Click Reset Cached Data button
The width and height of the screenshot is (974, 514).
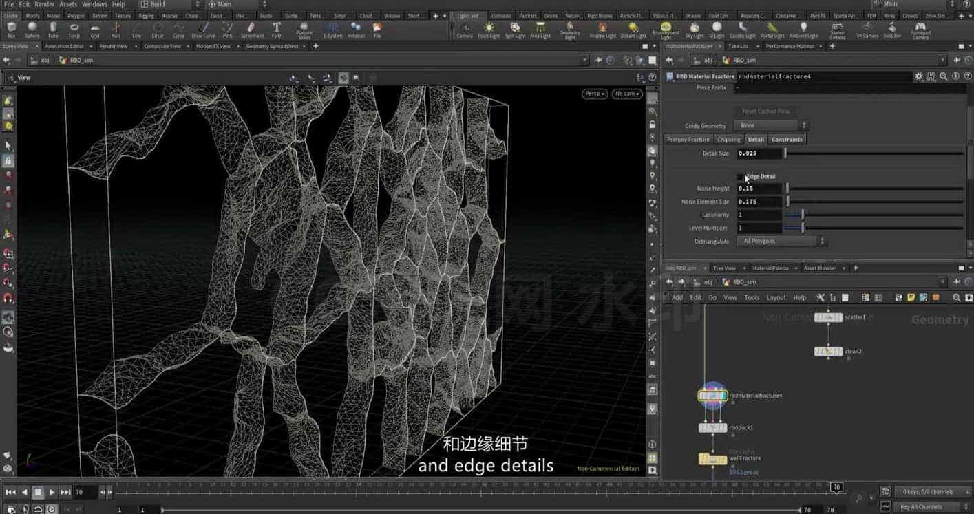pyautogui.click(x=765, y=111)
